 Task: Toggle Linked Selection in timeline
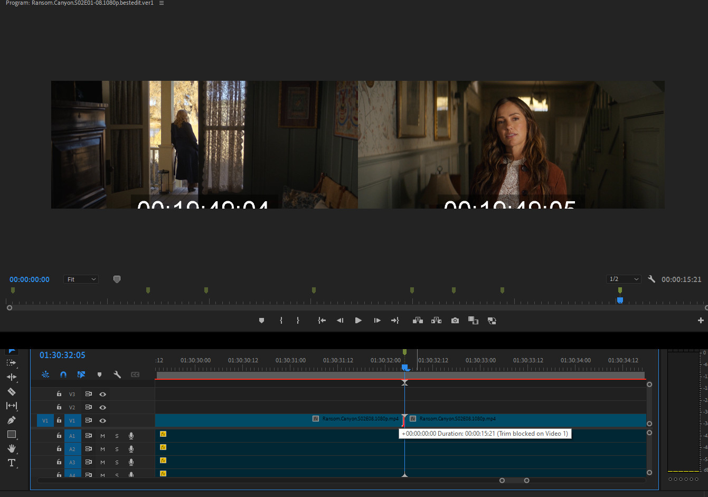point(81,374)
